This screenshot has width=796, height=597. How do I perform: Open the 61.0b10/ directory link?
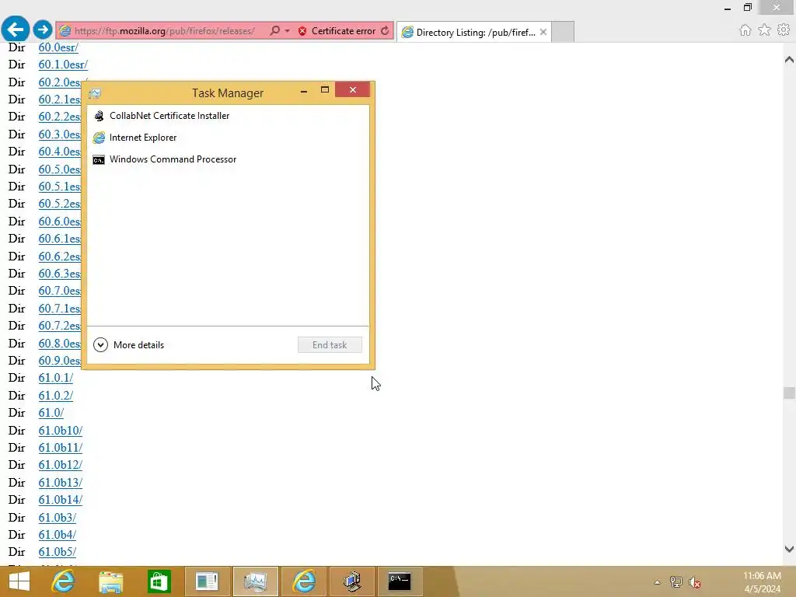pyautogui.click(x=61, y=431)
